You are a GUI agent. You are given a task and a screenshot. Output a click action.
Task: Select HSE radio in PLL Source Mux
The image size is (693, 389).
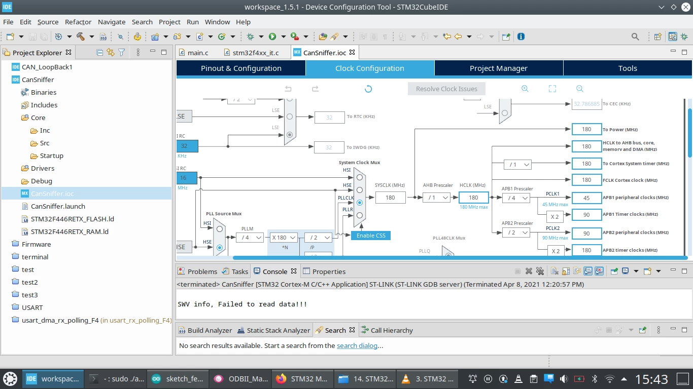click(220, 248)
